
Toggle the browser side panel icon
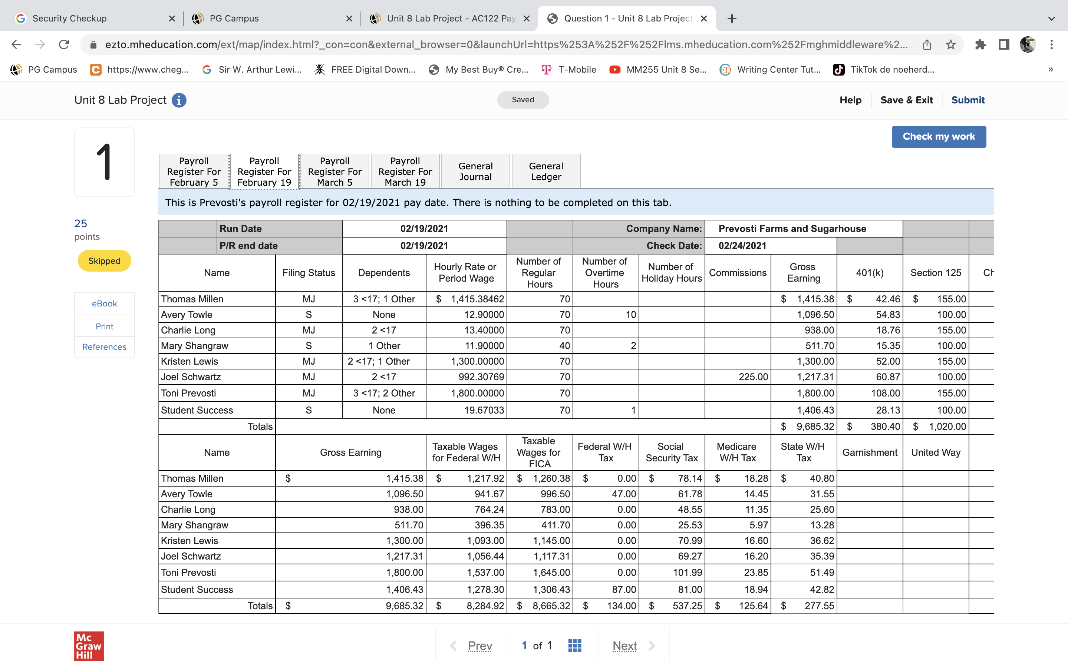pos(1004,44)
